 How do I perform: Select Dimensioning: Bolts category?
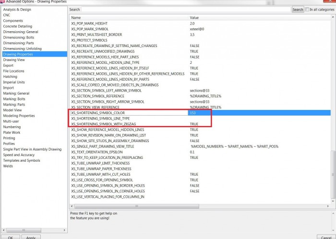[x=19, y=37]
